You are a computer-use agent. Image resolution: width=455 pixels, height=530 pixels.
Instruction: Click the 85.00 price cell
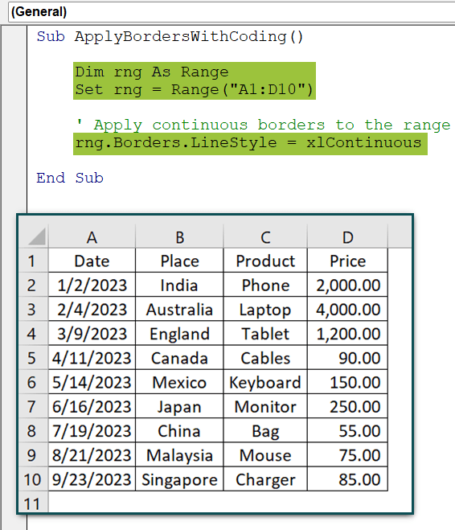coord(347,479)
